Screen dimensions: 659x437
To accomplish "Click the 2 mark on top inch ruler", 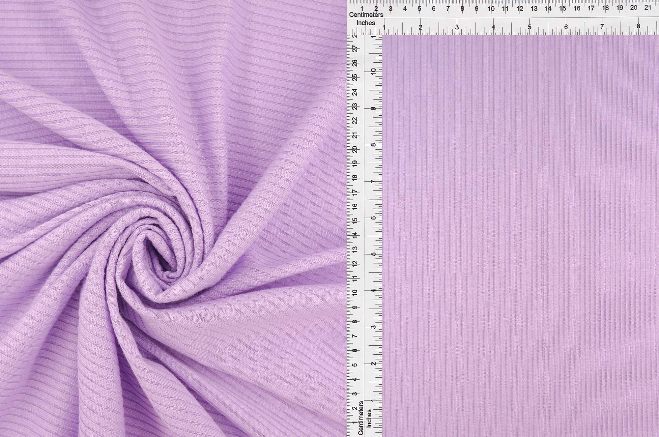I will [421, 27].
